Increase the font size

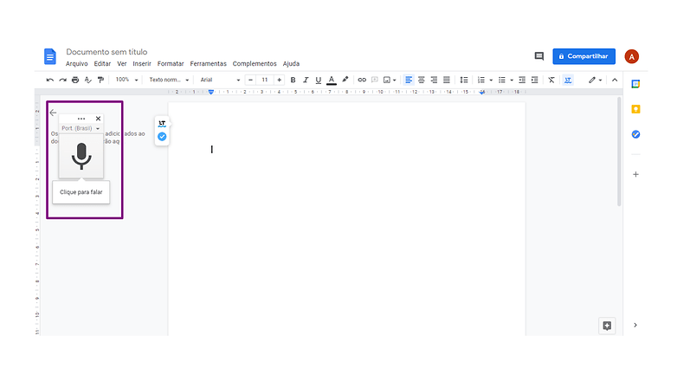[x=279, y=80]
